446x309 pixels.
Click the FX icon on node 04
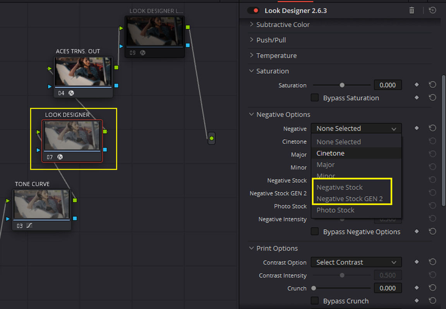[x=71, y=93]
